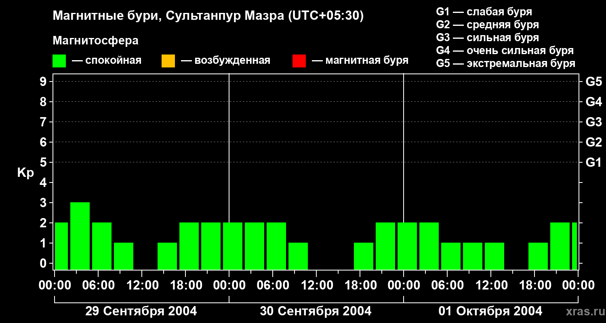Click the 'G1 — слабая буря' legend line

484,12
